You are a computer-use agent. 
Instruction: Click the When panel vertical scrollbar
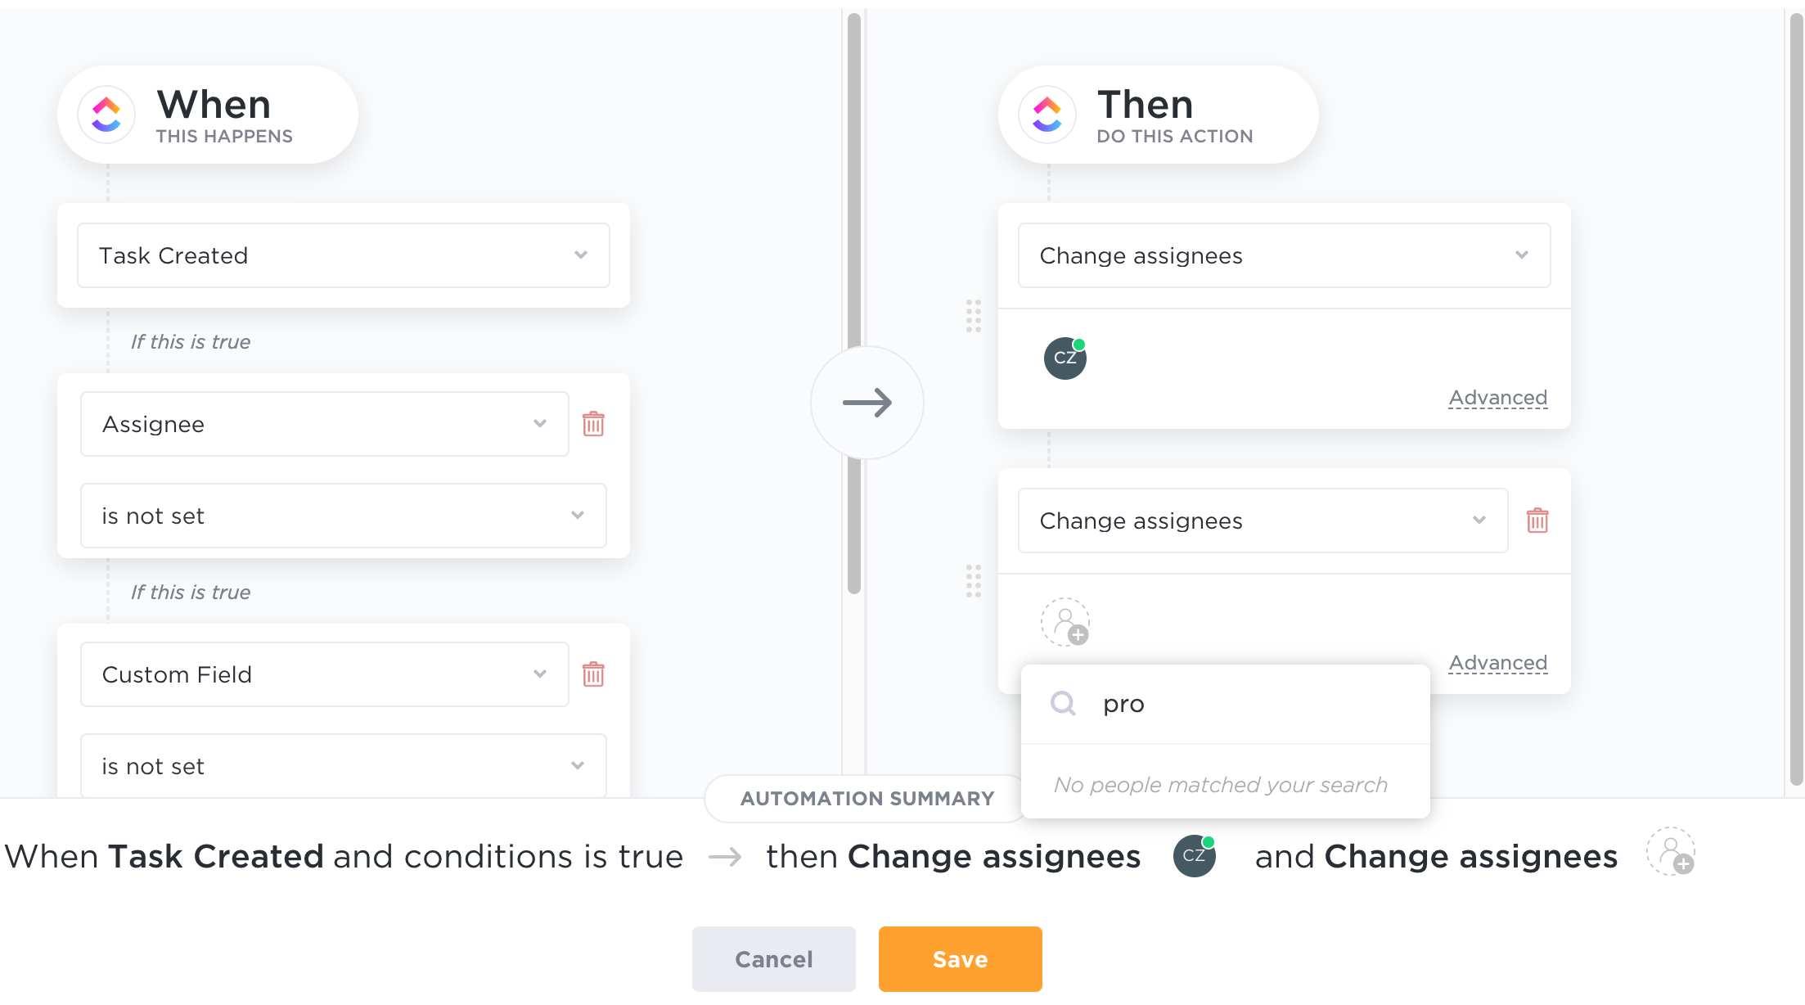[854, 303]
